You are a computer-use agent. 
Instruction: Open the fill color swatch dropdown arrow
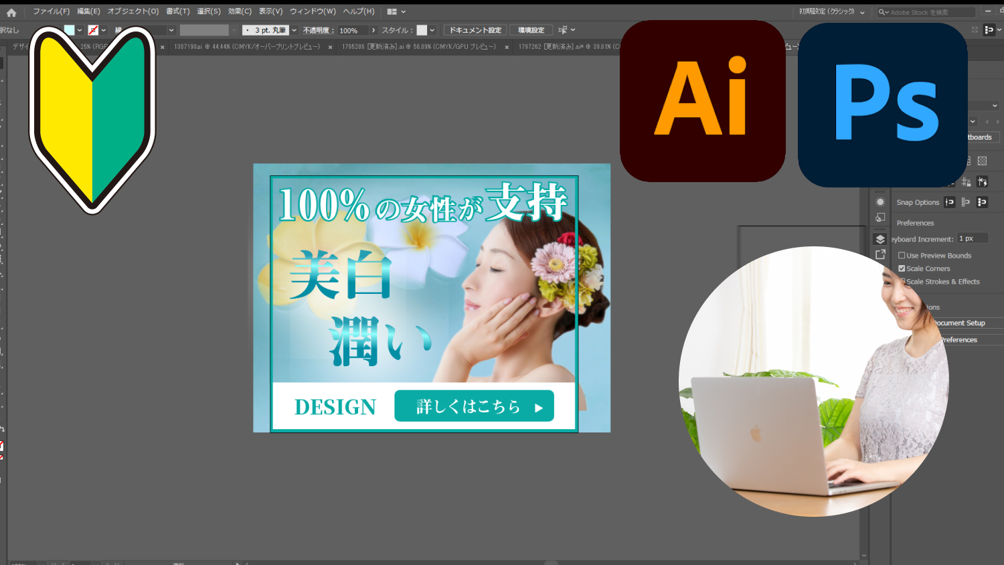[80, 30]
